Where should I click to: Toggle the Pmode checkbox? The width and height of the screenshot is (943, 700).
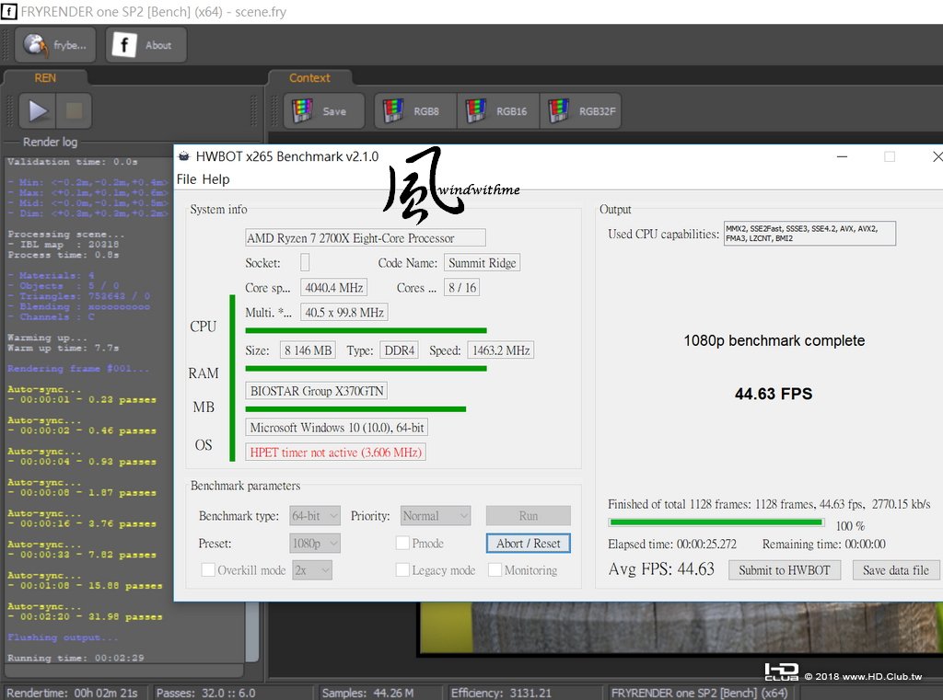403,544
